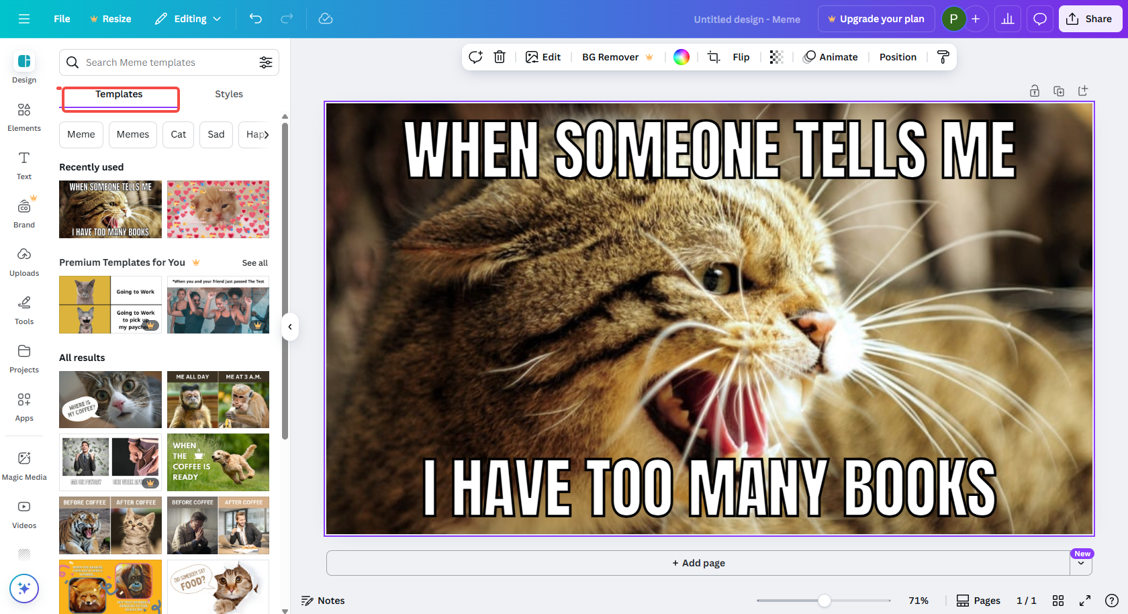Screen dimensions: 1128x614
Task: Filter by Sad chip
Action: [216, 135]
